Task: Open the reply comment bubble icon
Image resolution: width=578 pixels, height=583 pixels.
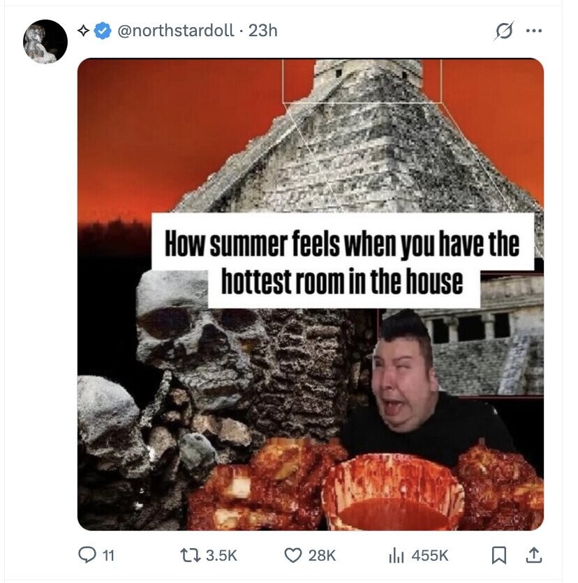Action: click(x=87, y=554)
